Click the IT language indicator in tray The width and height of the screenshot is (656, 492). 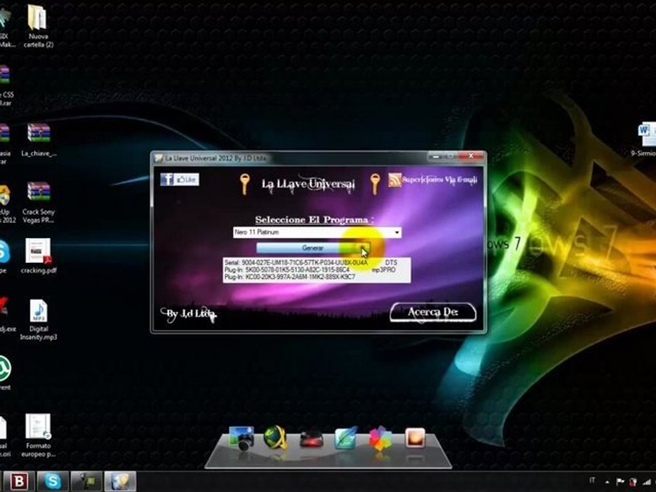pyautogui.click(x=592, y=480)
